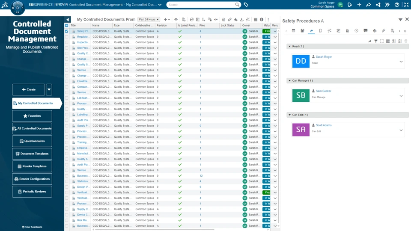Open All Controlled Documents
Viewport: 411px width, 231px height.
click(32, 128)
